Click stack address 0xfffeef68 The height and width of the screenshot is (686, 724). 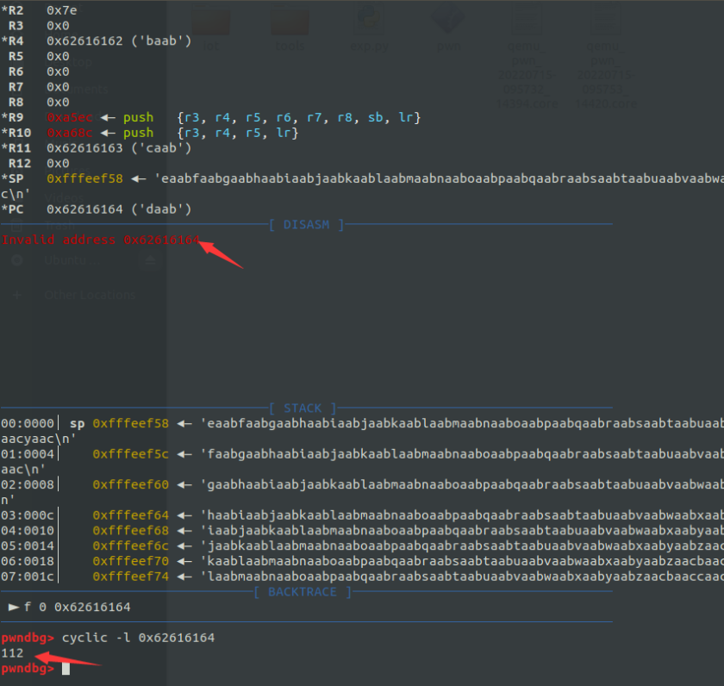(131, 530)
